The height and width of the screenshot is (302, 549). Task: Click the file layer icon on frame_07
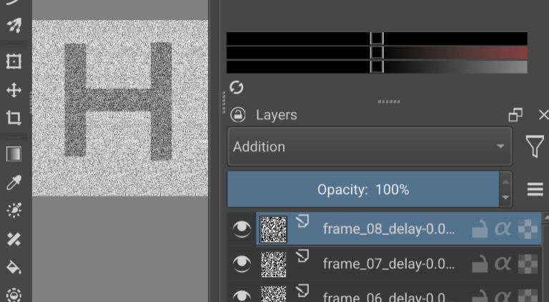point(302,256)
